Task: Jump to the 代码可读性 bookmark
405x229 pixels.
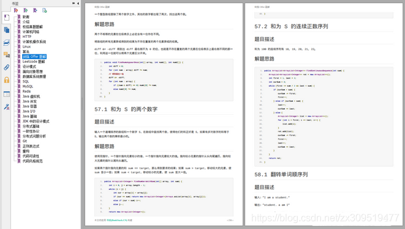Action: (31, 156)
